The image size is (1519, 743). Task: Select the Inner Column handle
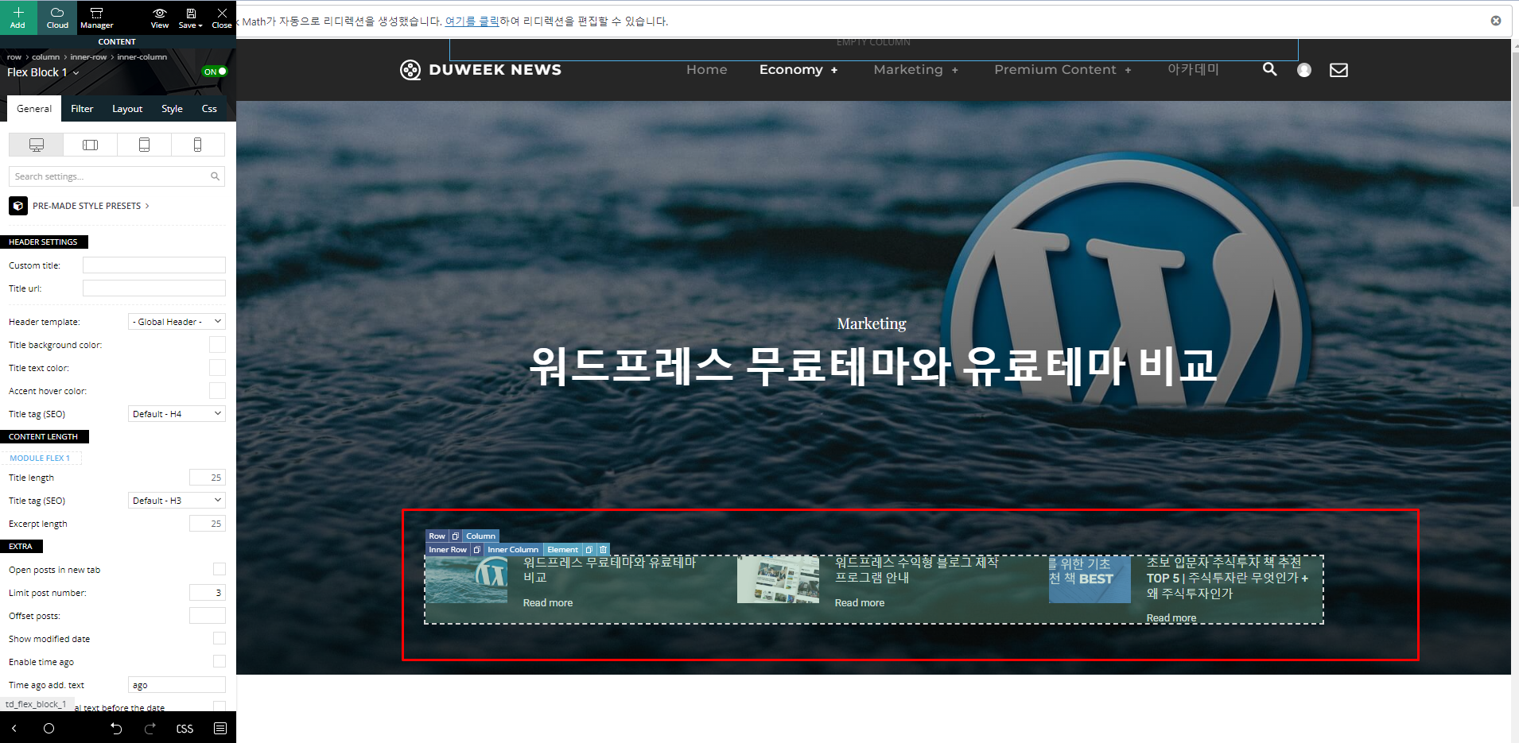tap(513, 550)
